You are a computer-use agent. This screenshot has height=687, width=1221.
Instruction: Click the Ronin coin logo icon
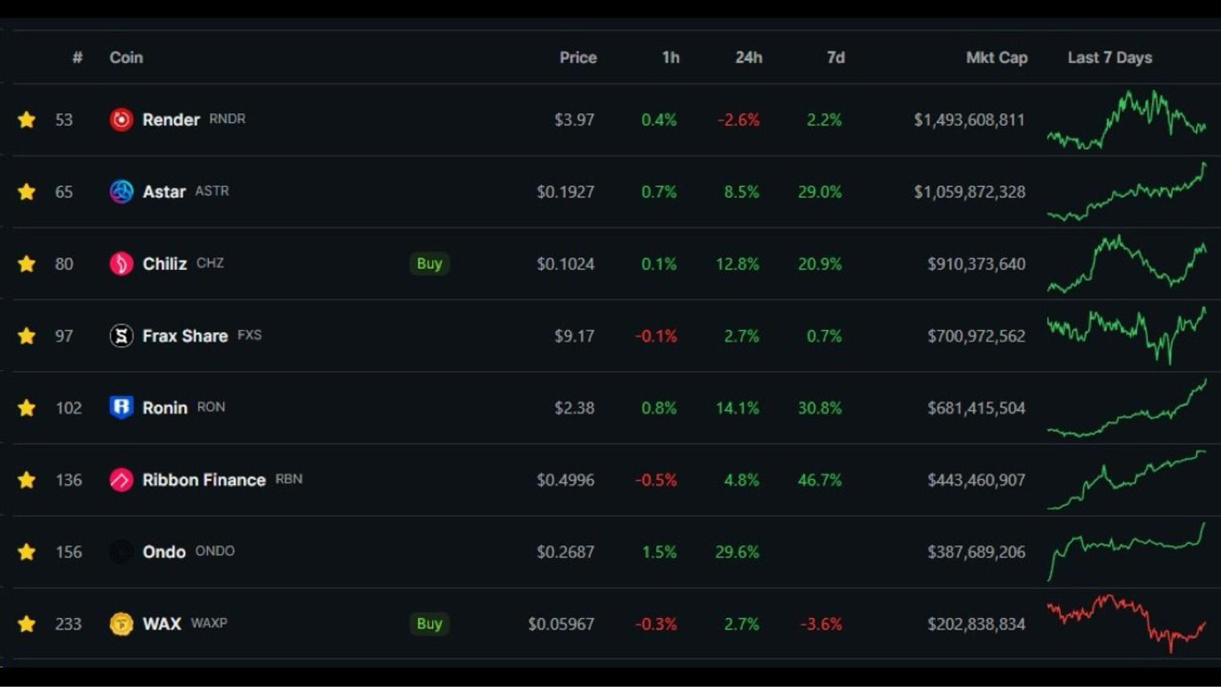(x=121, y=407)
